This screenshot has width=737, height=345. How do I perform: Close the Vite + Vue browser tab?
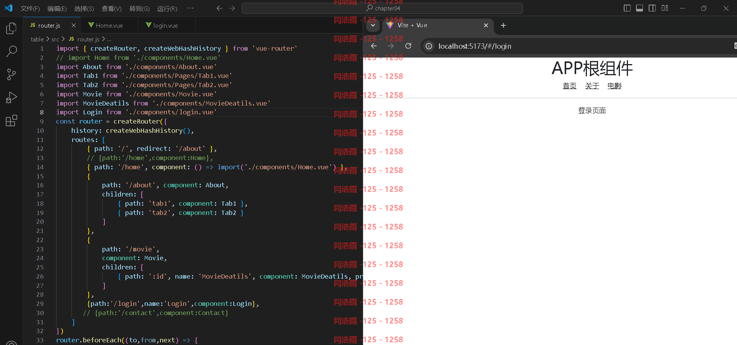pyautogui.click(x=486, y=25)
